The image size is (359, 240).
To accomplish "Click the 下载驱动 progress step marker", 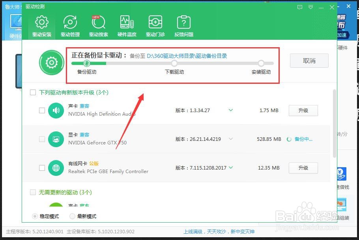I will click(174, 63).
